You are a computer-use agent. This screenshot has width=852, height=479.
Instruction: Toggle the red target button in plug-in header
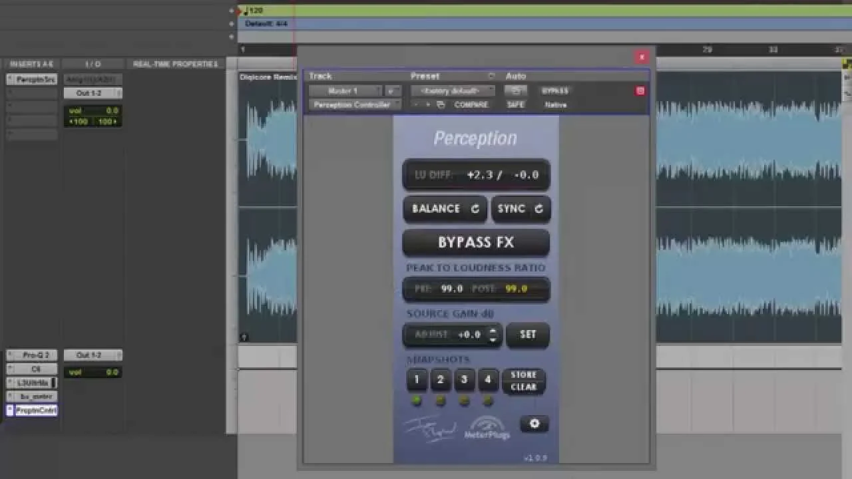coord(640,90)
